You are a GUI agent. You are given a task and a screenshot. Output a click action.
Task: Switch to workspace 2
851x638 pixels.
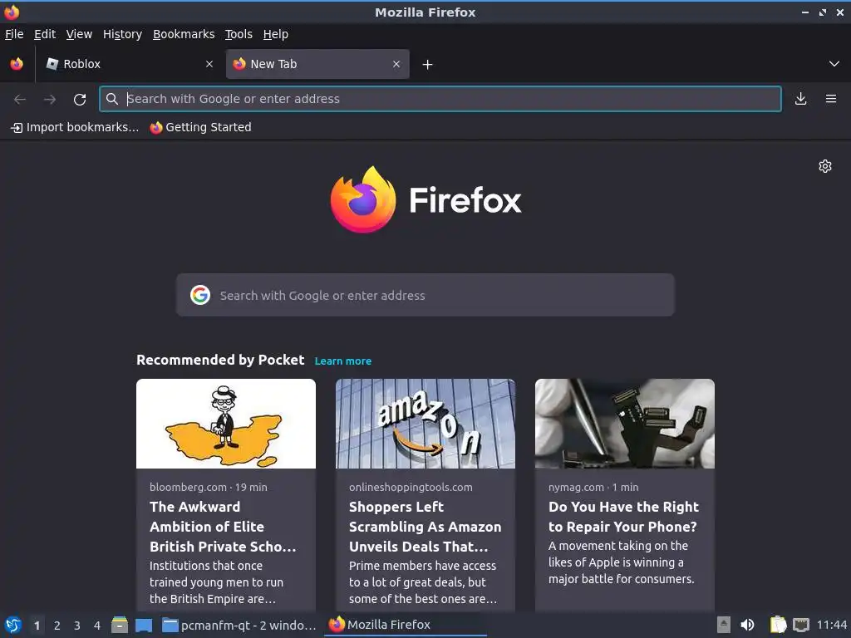pos(57,626)
